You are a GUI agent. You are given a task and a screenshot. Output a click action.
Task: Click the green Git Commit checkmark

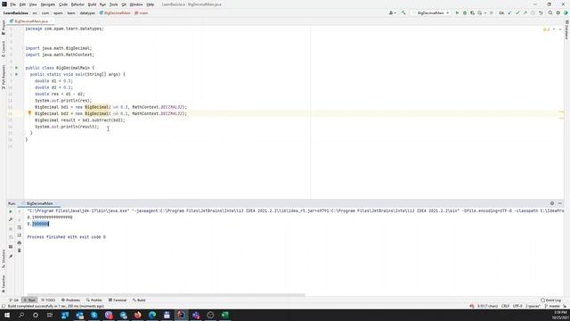[x=517, y=12]
